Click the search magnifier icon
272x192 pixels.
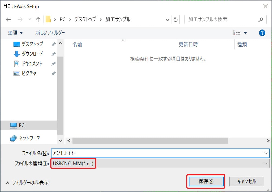261,19
